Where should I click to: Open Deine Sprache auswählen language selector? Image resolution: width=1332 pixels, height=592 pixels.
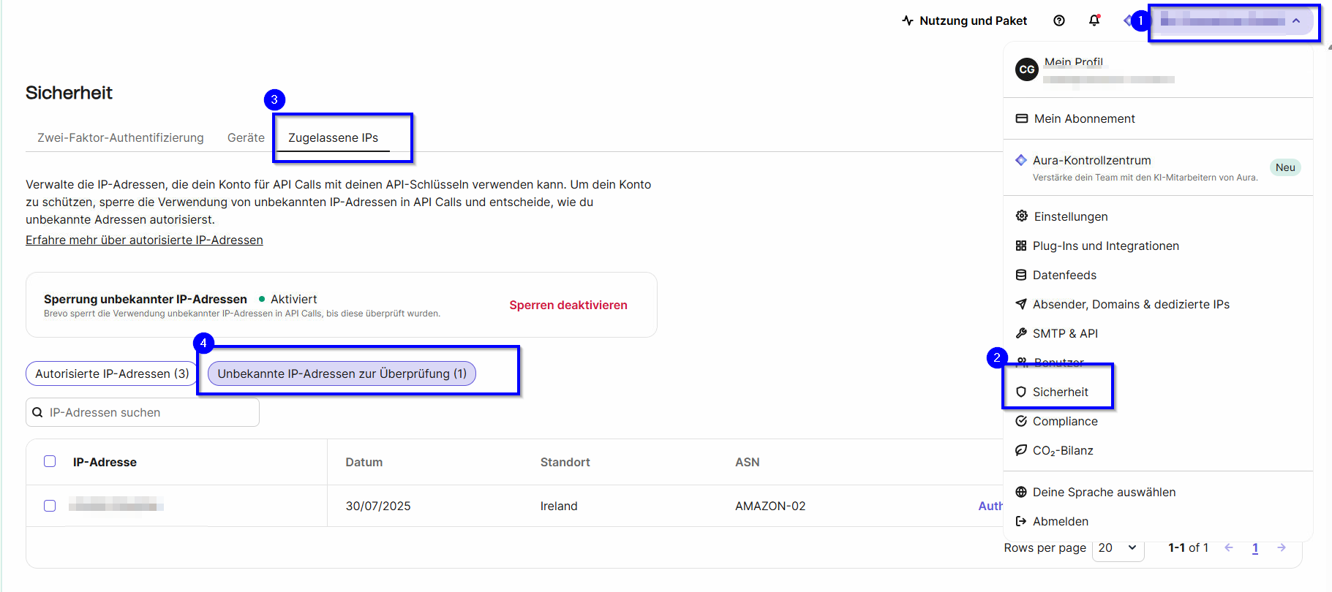1103,492
